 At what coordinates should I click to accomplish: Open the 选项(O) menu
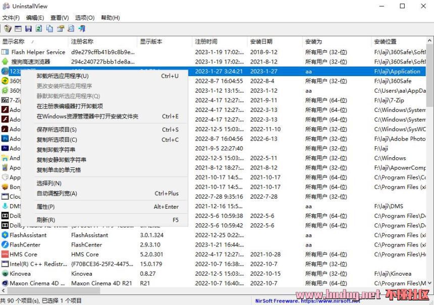pos(85,18)
